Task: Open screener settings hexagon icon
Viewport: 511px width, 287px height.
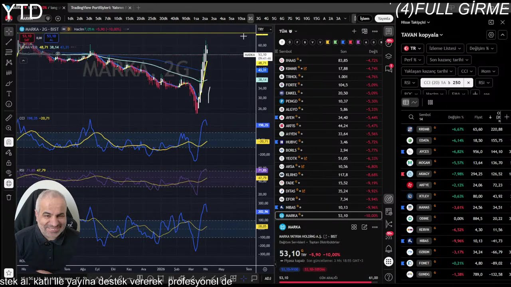Action: pos(491,35)
